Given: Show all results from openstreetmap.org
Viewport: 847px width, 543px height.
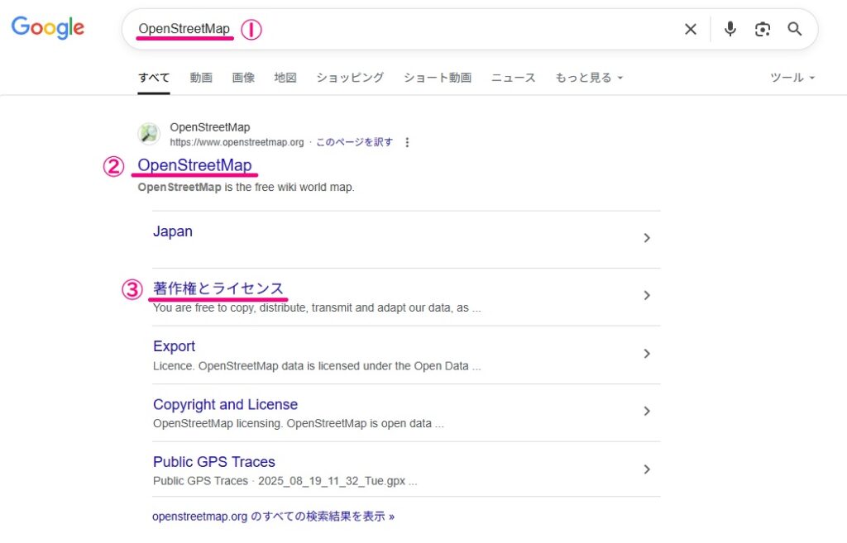Looking at the screenshot, I should (273, 516).
